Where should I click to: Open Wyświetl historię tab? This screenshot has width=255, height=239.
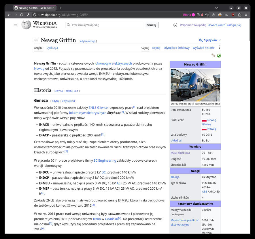pos(203,48)
